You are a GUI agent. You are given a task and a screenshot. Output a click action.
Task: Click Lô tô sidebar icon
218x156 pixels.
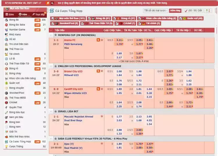click(6, 59)
